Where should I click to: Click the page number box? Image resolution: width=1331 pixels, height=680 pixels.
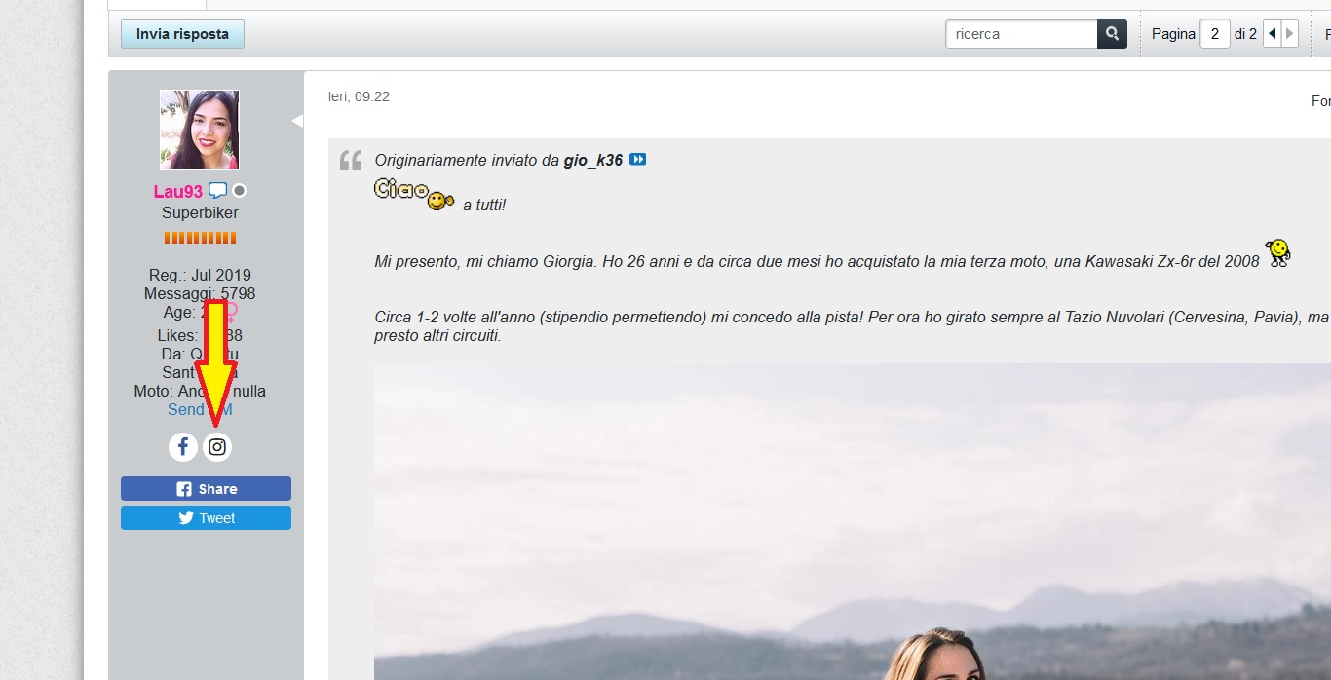(1214, 34)
